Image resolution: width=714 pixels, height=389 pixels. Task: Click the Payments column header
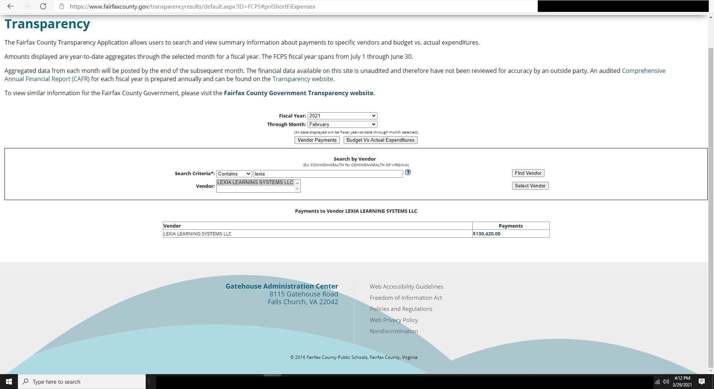click(x=511, y=226)
